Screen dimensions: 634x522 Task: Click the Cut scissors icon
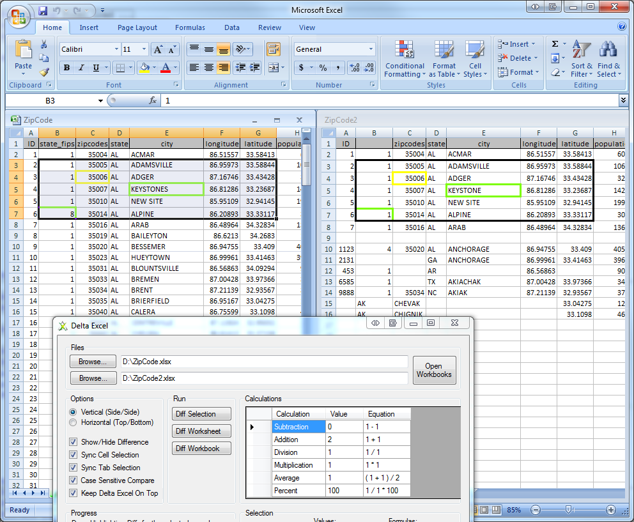coord(43,44)
